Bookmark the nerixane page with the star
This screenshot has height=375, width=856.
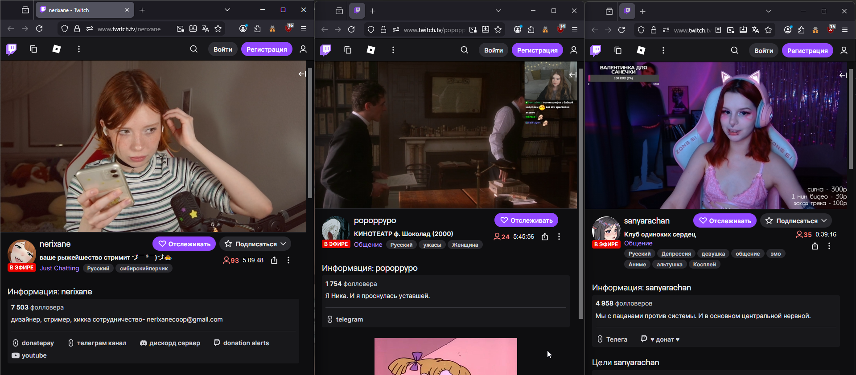pos(218,29)
